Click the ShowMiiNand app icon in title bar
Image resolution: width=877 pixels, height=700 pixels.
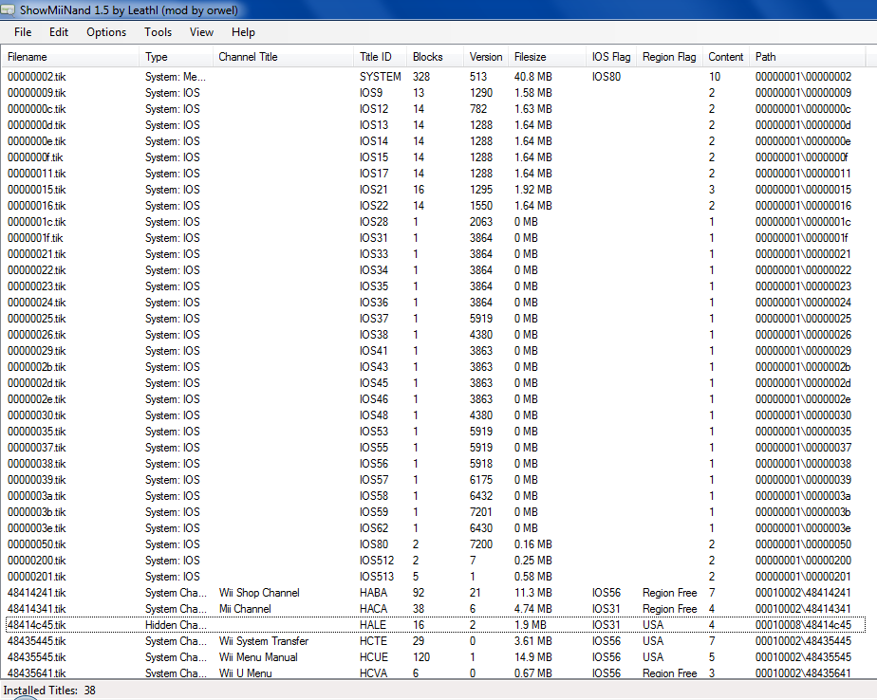(x=8, y=9)
